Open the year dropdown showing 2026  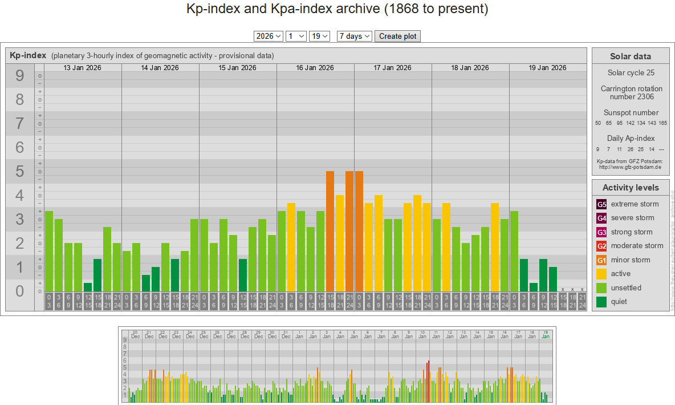269,36
